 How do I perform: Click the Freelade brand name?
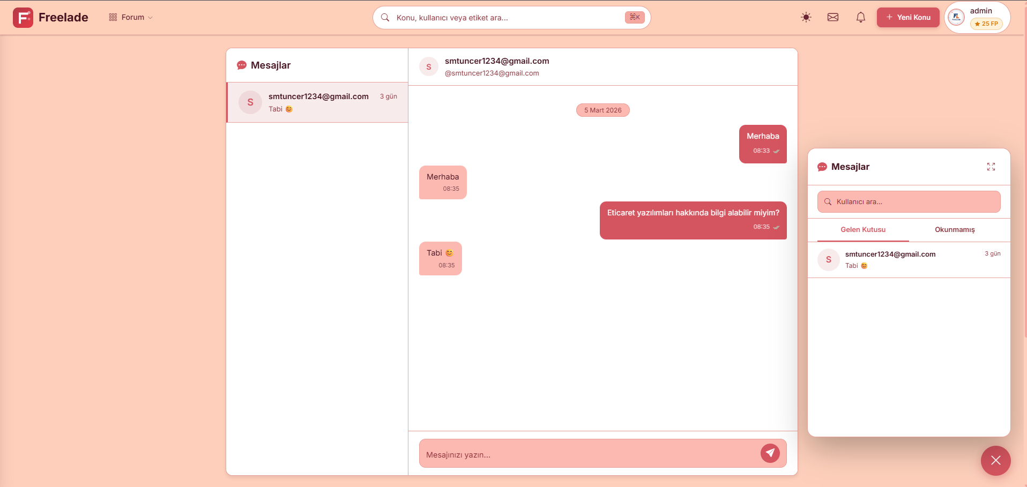63,18
